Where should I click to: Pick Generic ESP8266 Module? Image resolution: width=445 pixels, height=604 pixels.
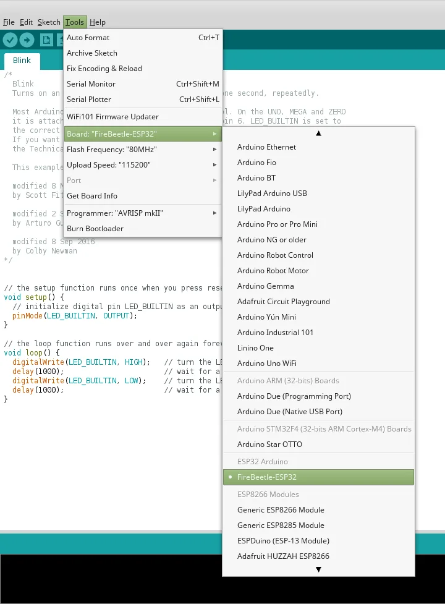click(318, 510)
